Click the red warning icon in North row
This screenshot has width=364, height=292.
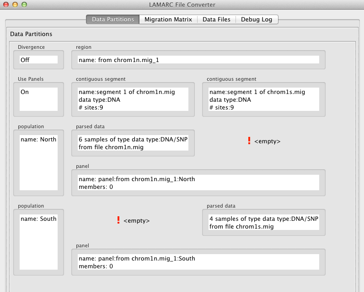tap(249, 141)
